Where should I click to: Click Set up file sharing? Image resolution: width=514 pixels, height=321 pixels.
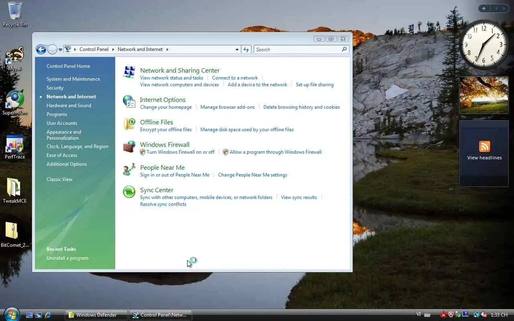315,85
